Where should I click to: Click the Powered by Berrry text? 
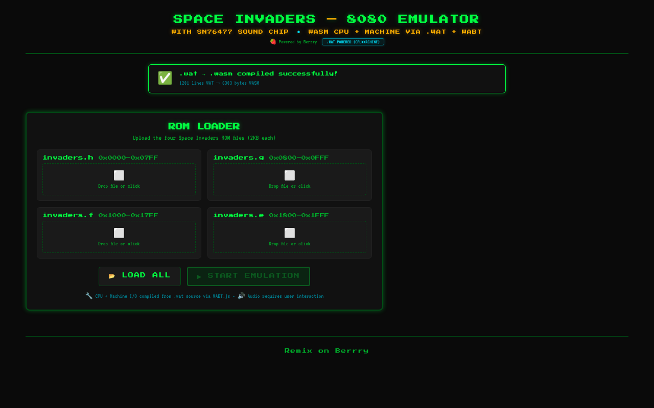coord(297,42)
